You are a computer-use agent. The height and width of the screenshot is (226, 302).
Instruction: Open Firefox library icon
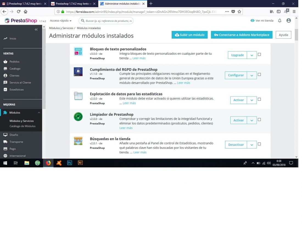pos(272,12)
